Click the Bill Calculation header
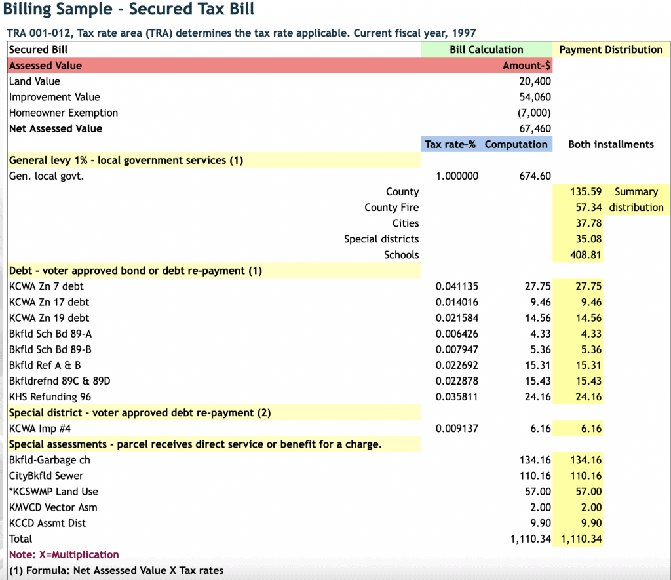Viewport: 671px width, 580px height. coord(486,49)
